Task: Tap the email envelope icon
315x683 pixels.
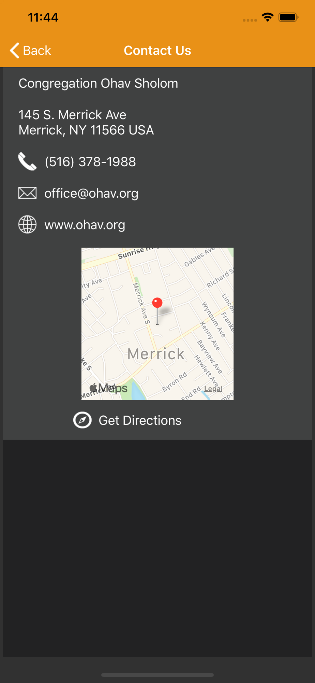Action: pos(27,193)
